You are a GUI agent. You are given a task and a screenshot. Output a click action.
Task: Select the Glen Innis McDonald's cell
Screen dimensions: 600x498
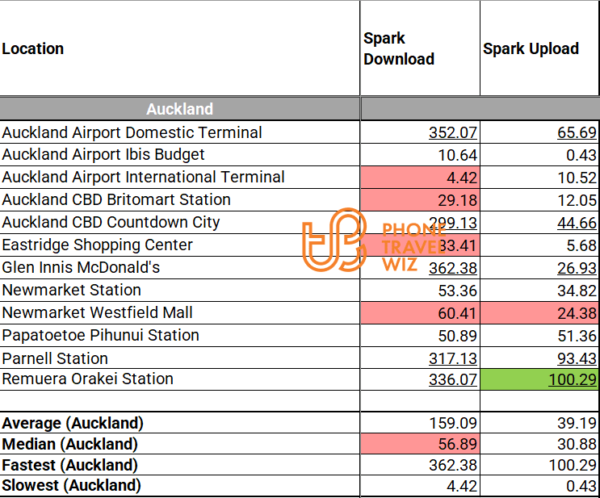coord(81,268)
